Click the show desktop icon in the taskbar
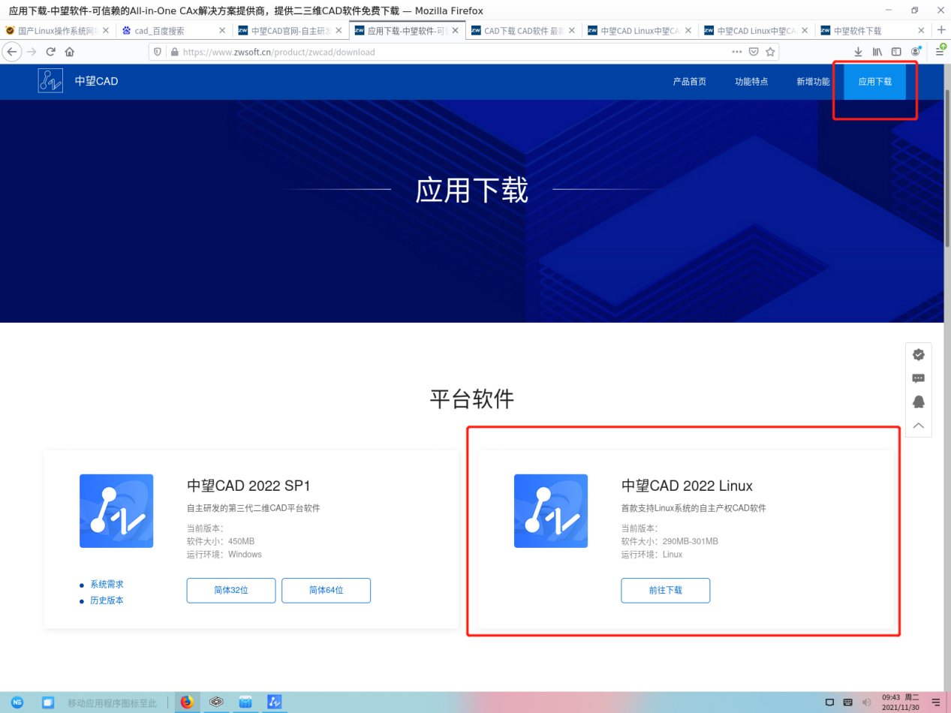The height and width of the screenshot is (713, 951). pyautogui.click(x=48, y=702)
